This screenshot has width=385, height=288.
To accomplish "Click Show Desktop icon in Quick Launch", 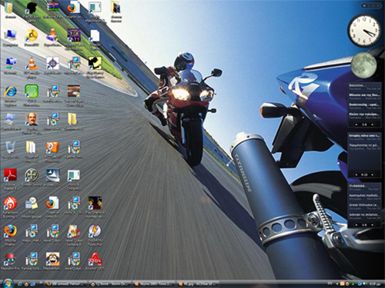I will [x=32, y=284].
